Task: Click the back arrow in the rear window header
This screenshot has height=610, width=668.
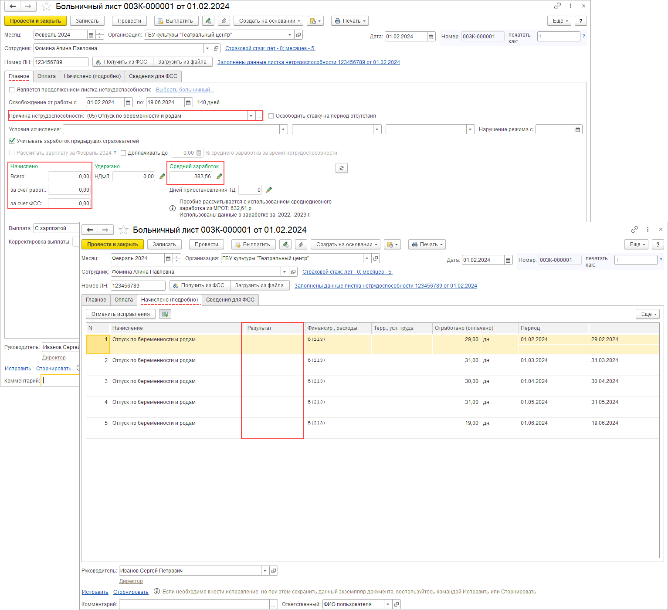Action: click(x=13, y=6)
